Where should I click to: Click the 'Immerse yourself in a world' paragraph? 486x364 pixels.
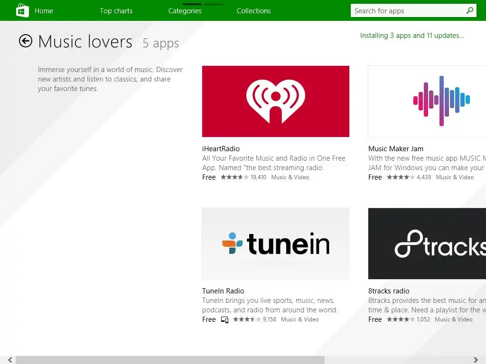point(110,79)
